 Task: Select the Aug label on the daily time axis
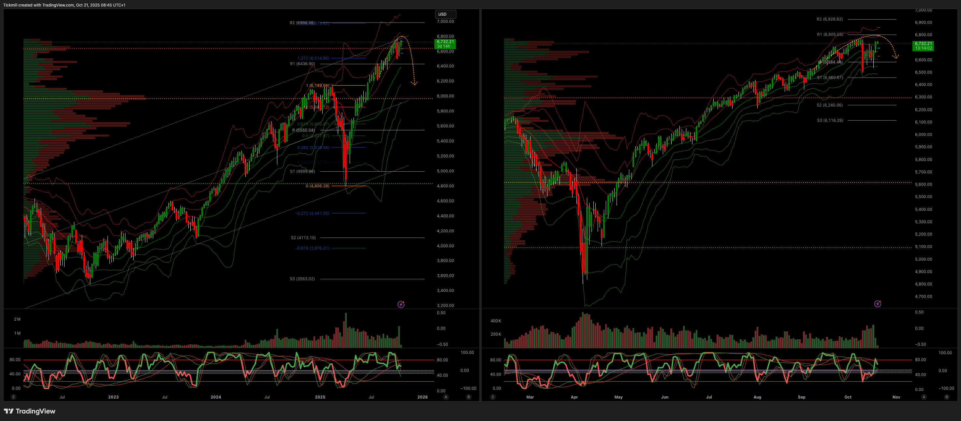[757, 397]
